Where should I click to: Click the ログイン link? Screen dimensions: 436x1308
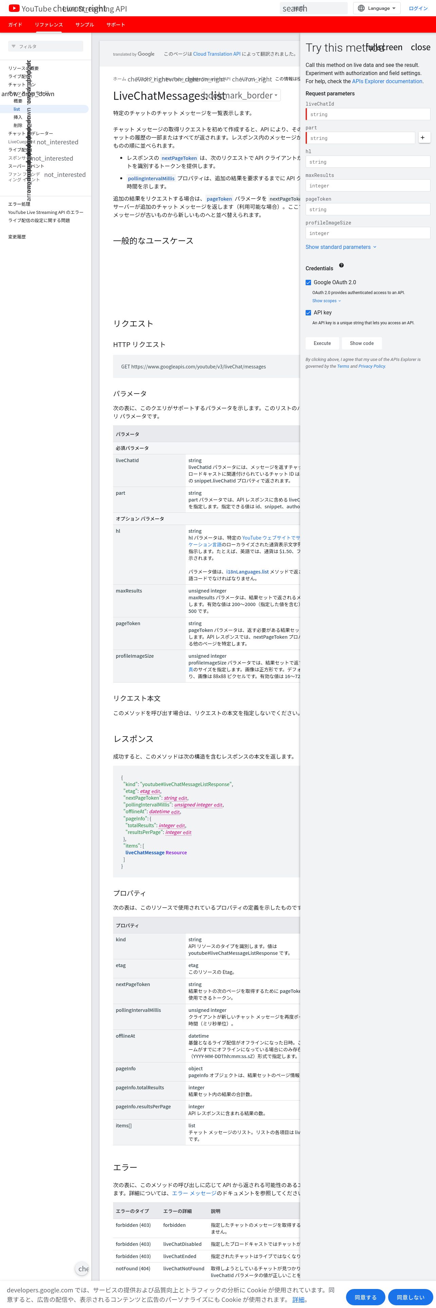418,8
